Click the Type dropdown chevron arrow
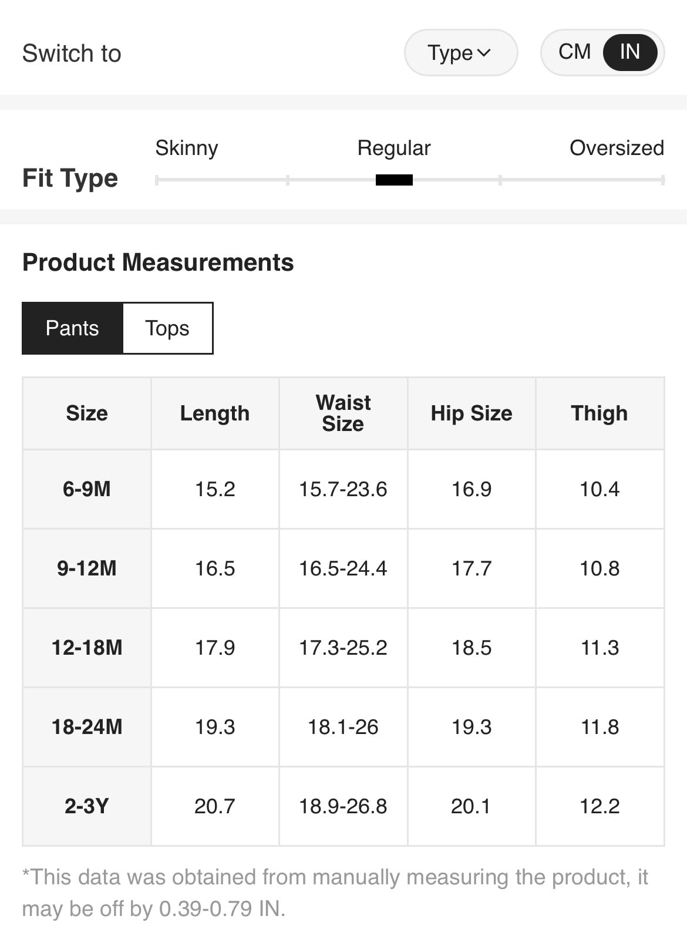Viewport: 687px width, 946px height. click(x=484, y=53)
